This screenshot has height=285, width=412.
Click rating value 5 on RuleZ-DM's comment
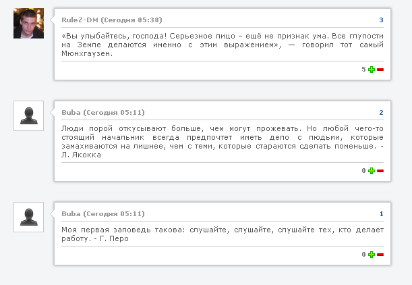point(363,70)
